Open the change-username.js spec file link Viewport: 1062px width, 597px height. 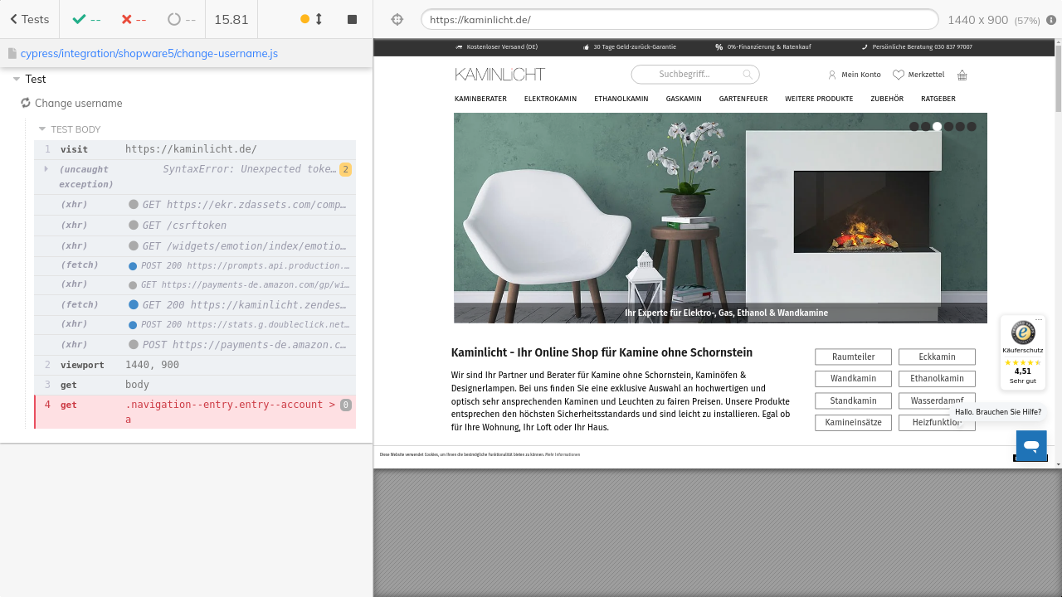(149, 53)
